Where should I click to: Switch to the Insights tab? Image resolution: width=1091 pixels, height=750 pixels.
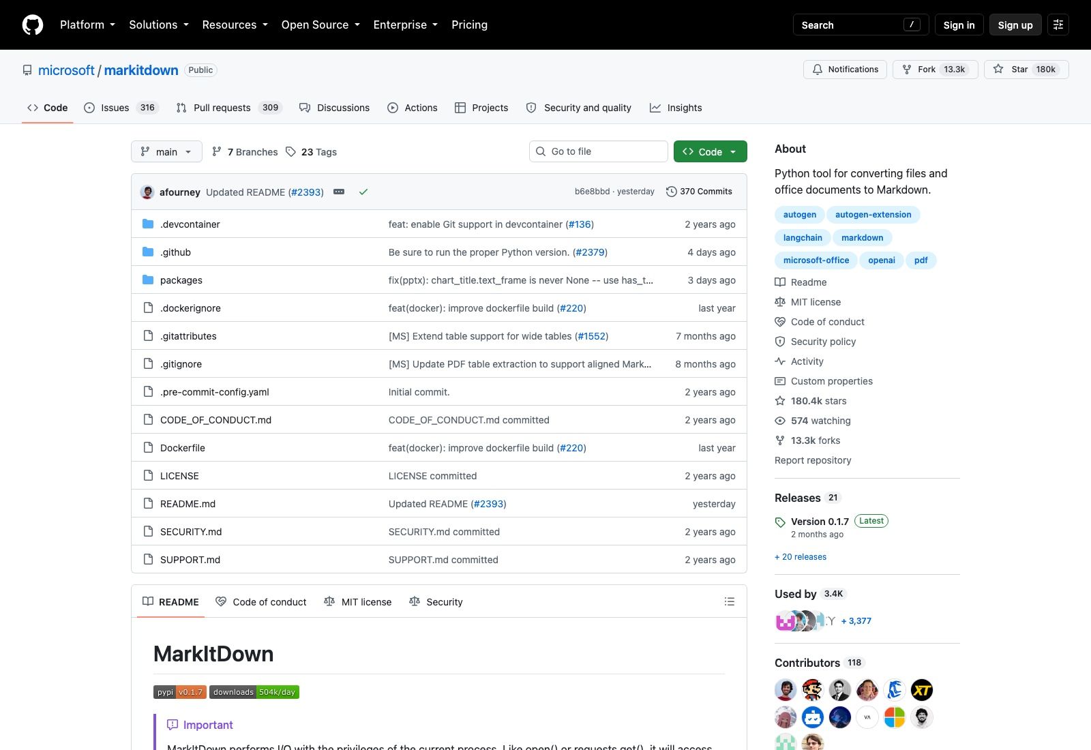pyautogui.click(x=676, y=108)
